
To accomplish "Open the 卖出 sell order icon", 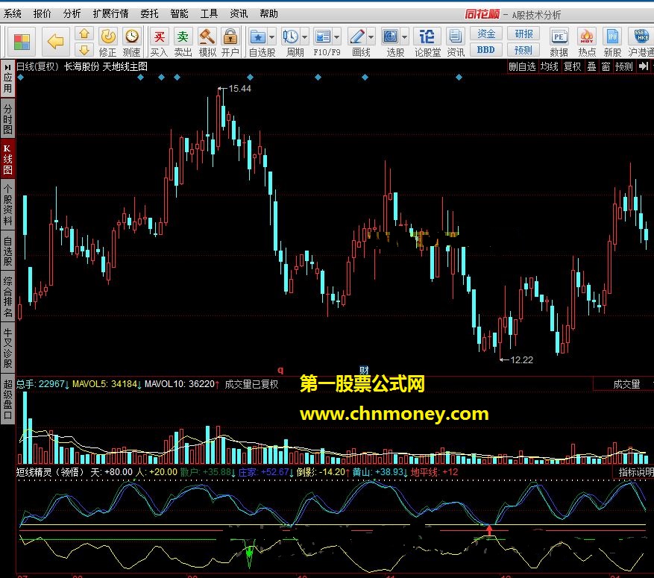I will (x=183, y=42).
